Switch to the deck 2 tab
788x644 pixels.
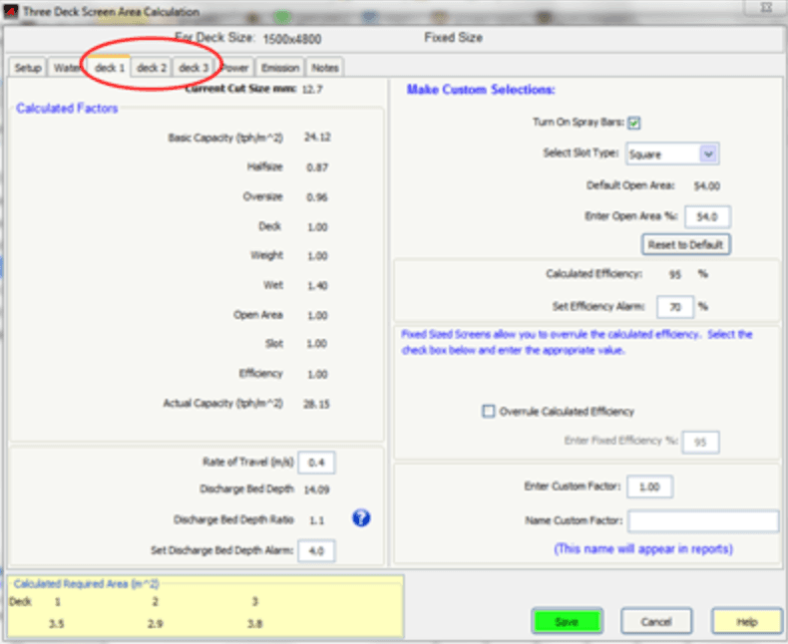(152, 68)
